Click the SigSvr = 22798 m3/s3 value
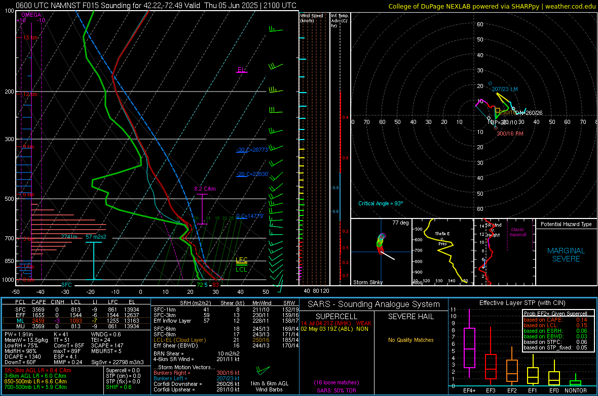The width and height of the screenshot is (598, 396). (x=118, y=362)
